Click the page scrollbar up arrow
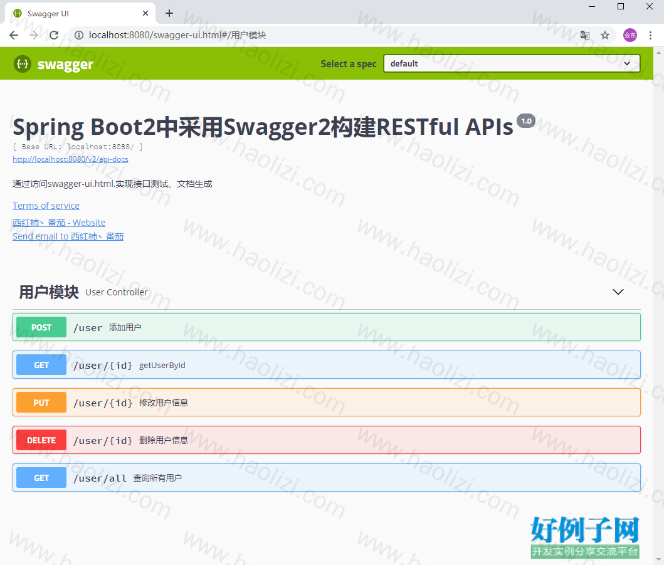Viewport: 664px width, 565px height. pos(658,53)
